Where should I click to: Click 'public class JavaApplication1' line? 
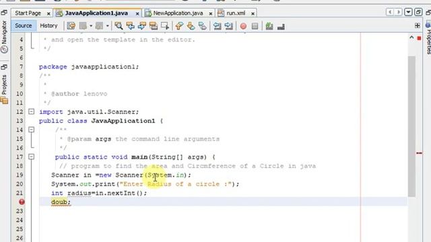coord(101,121)
